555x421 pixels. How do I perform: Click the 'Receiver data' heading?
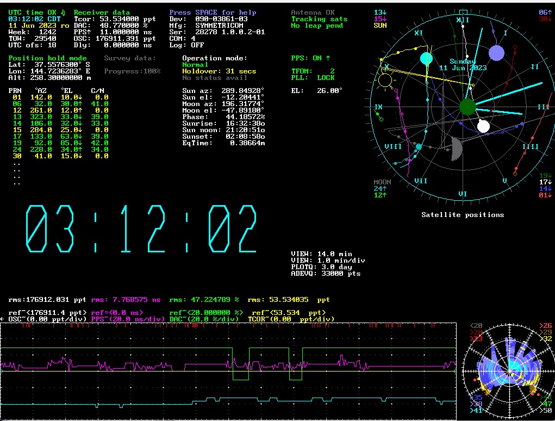102,13
